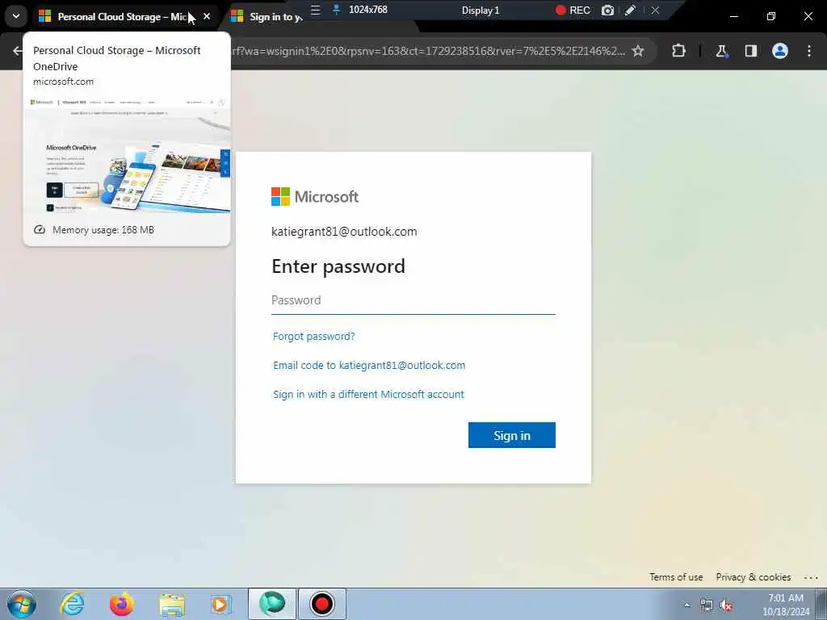This screenshot has height=620, width=827.
Task: Click the network tray icon
Action: tap(706, 605)
